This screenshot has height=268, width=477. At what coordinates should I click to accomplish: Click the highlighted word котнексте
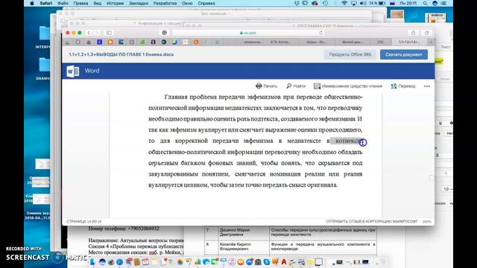[348, 141]
